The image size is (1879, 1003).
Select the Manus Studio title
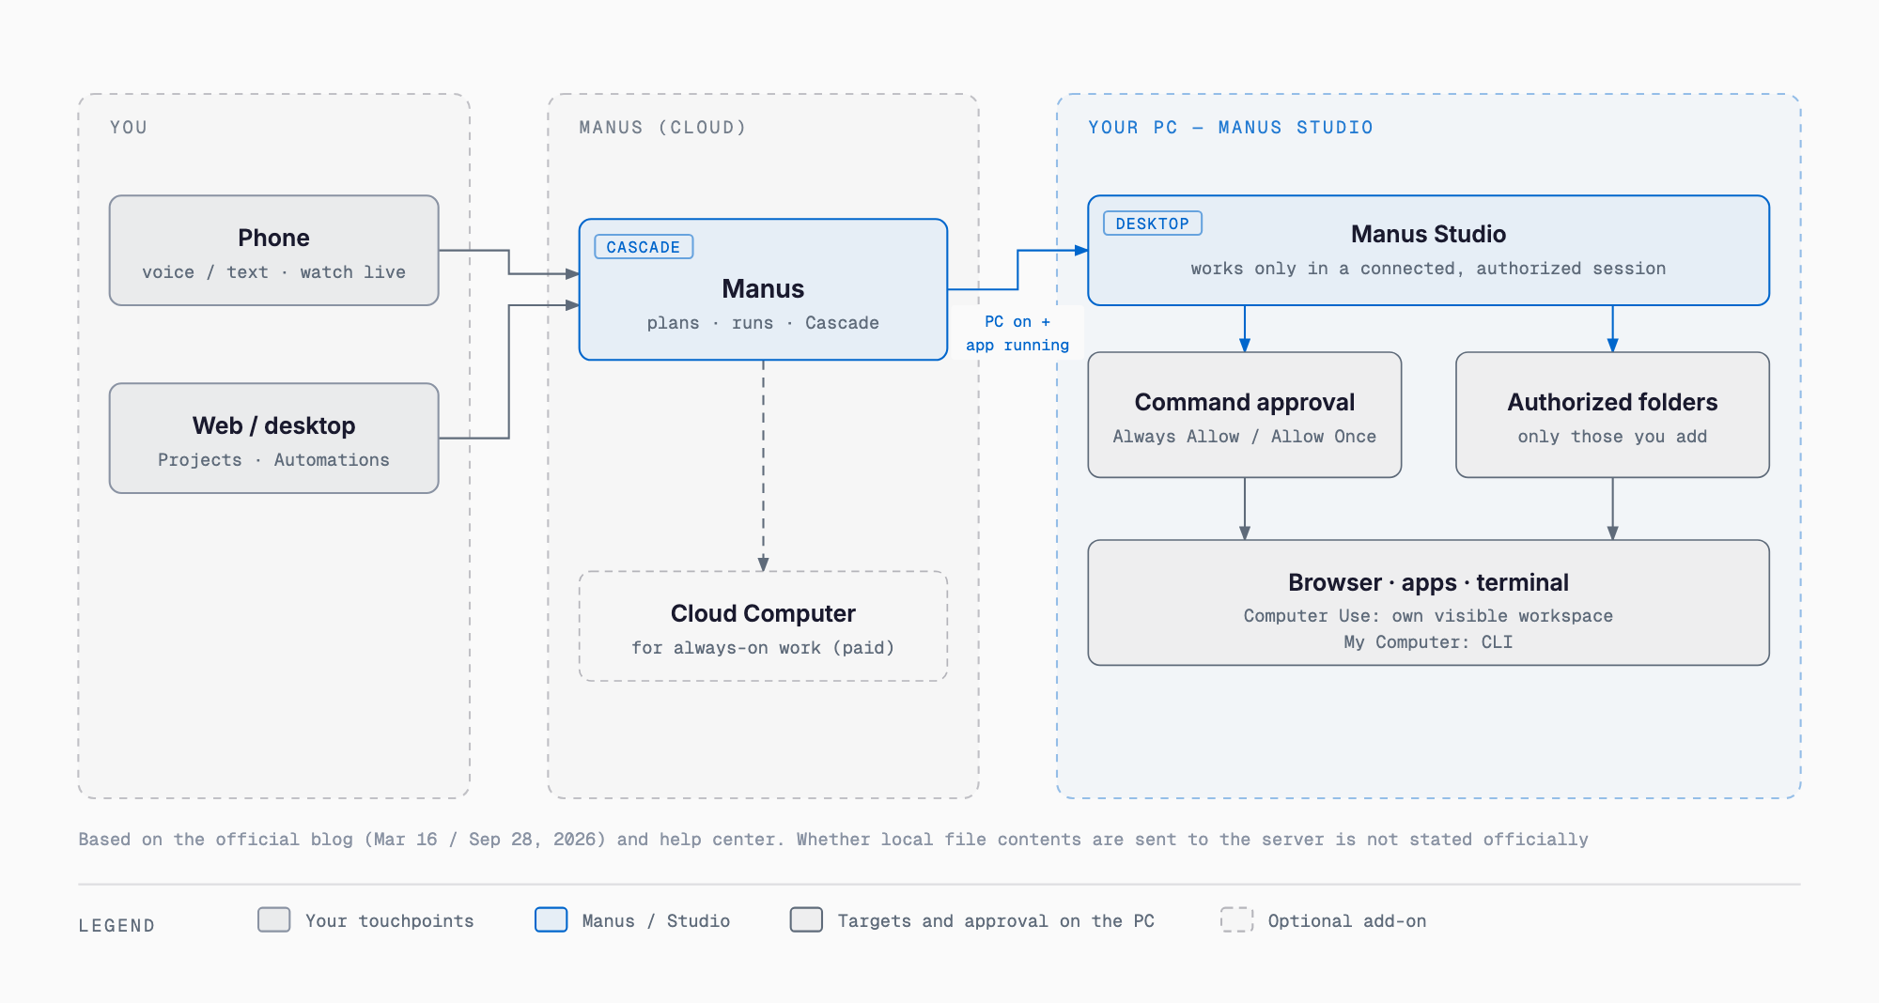click(1428, 234)
